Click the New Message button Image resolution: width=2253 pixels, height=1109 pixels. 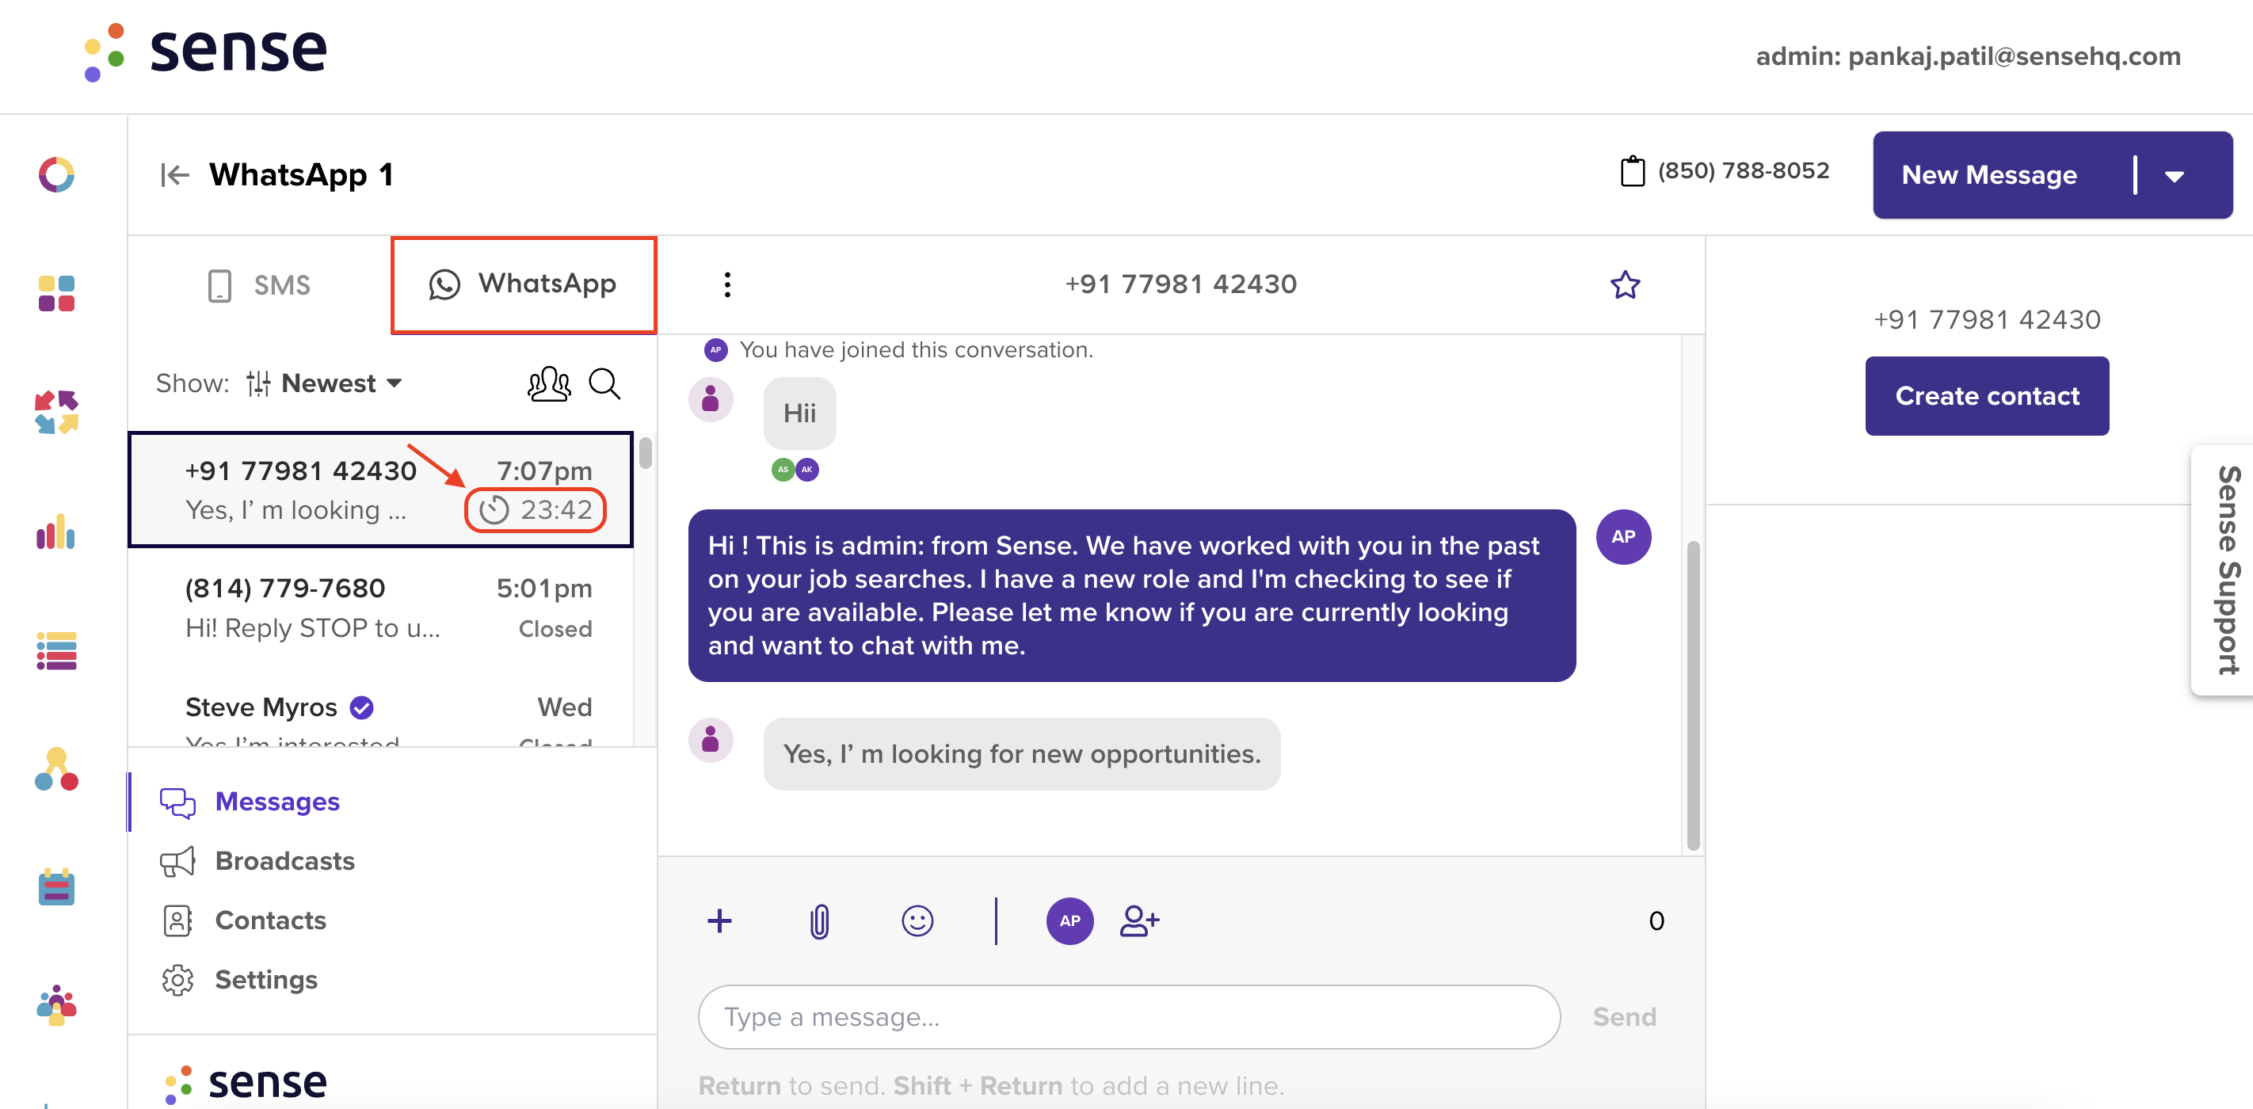pyautogui.click(x=1989, y=175)
